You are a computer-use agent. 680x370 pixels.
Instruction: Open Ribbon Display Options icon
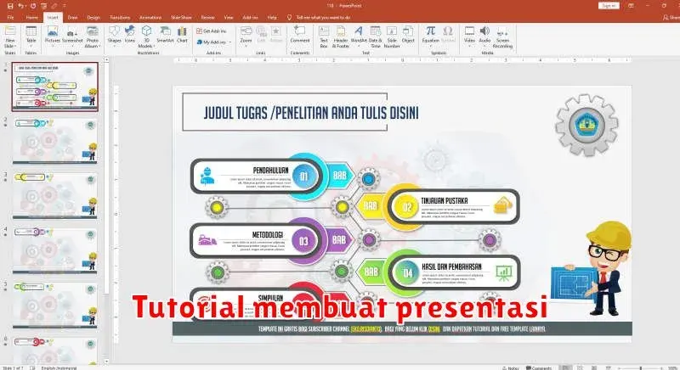tap(631, 6)
